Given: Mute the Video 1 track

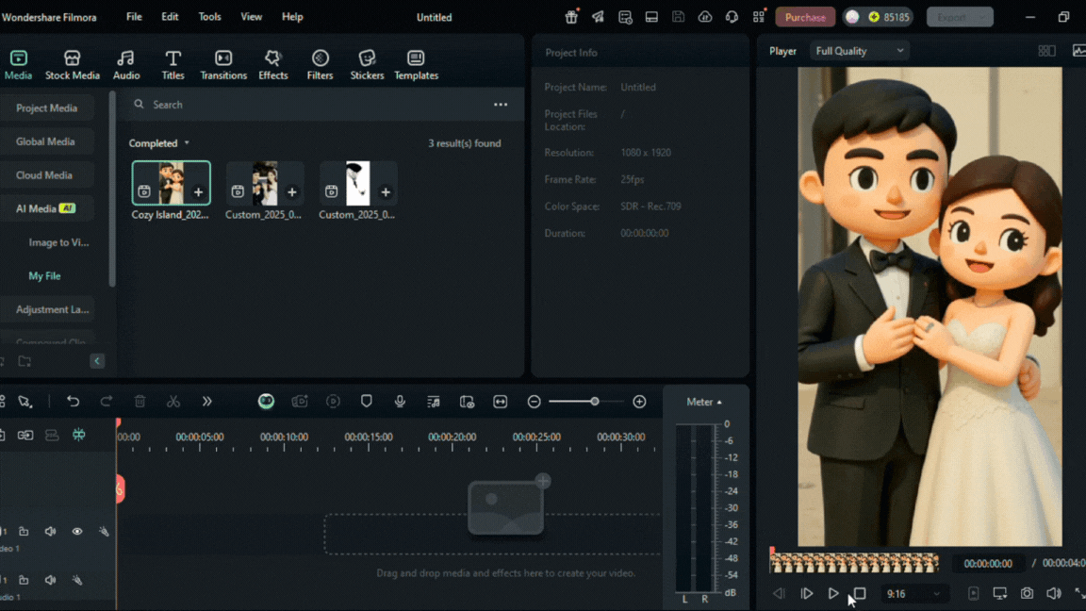Looking at the screenshot, I should click(51, 532).
